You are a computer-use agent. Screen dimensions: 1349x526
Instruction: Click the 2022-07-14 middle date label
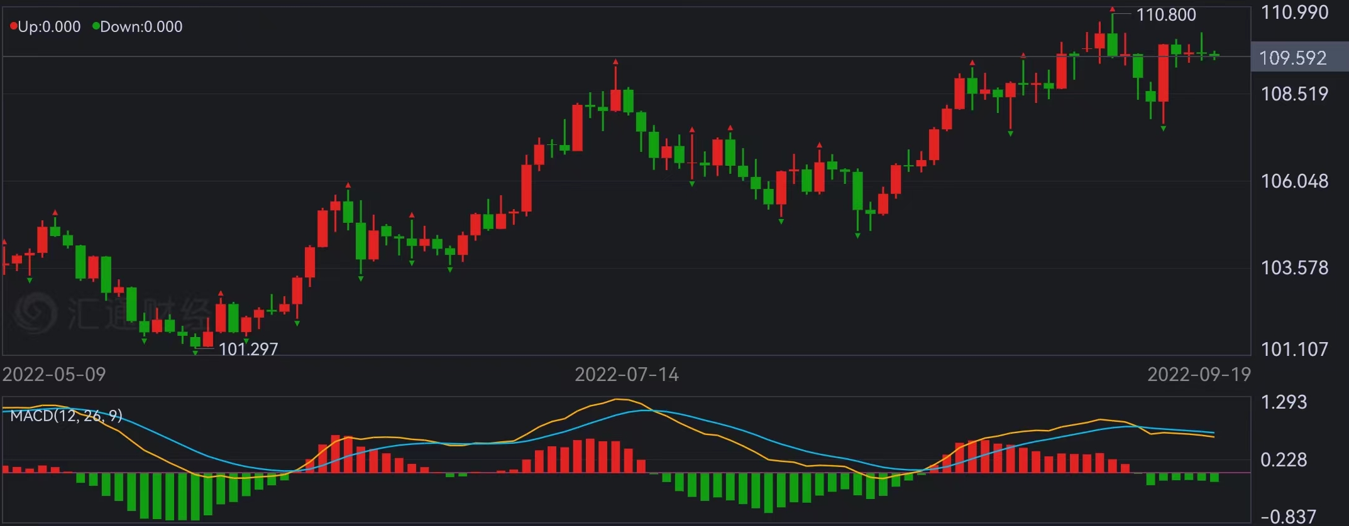[x=627, y=375]
